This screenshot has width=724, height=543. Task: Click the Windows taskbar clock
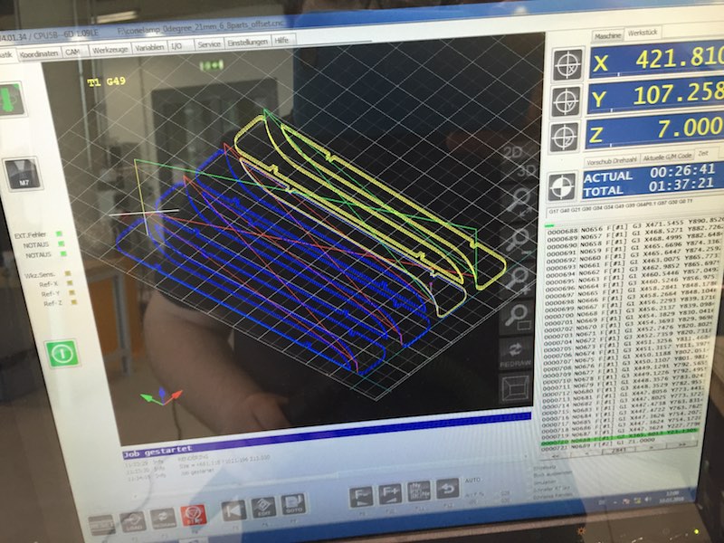[x=672, y=496]
